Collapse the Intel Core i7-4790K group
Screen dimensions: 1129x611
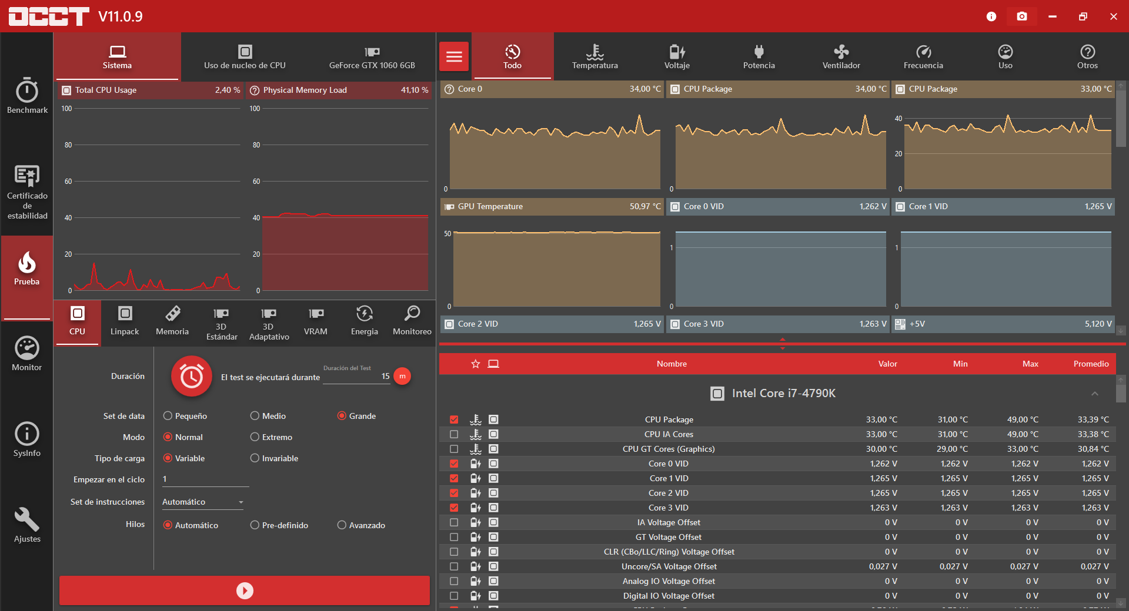(1094, 394)
